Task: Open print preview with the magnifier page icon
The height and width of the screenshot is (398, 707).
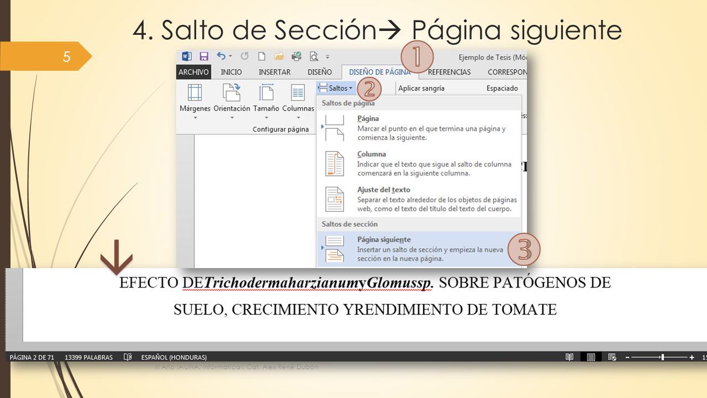Action: (x=314, y=56)
